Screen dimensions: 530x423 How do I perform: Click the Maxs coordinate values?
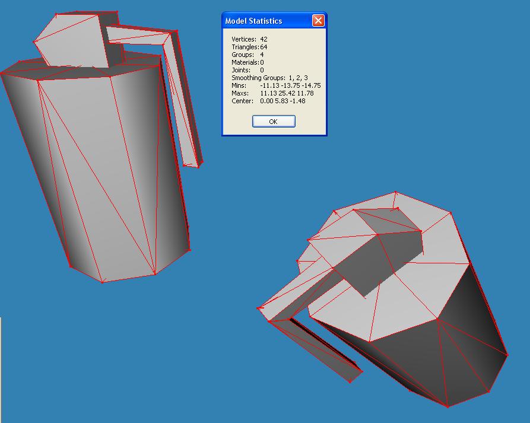(x=287, y=93)
